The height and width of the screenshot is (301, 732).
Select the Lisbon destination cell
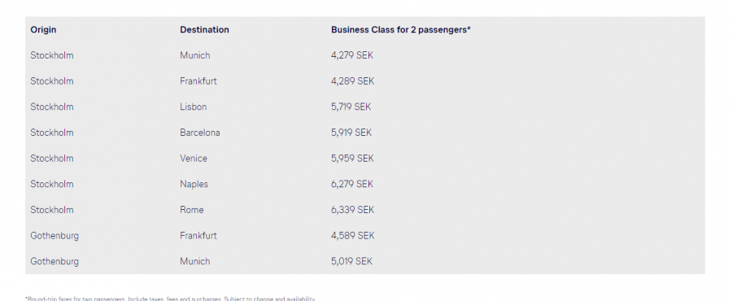coord(194,107)
